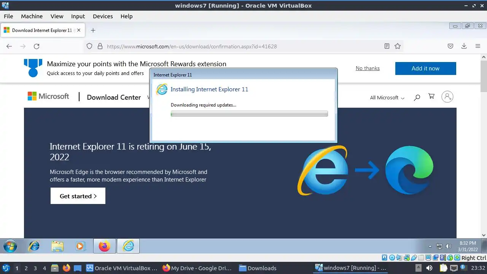Open the Firefox hamburger menu
This screenshot has height=274, width=487.
[x=478, y=46]
